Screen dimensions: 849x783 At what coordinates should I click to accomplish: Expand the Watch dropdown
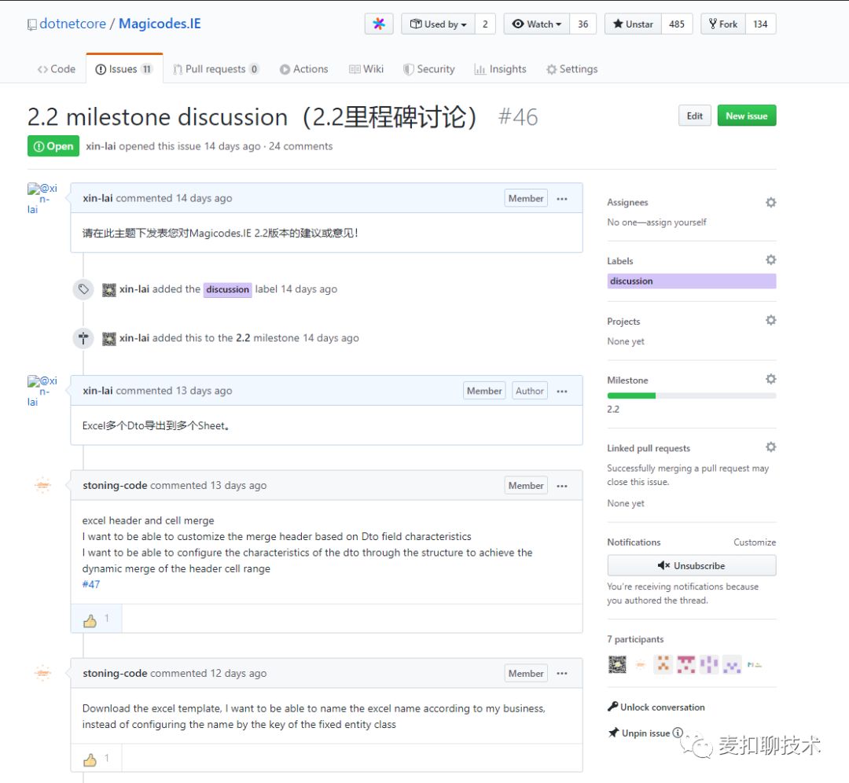coord(537,24)
